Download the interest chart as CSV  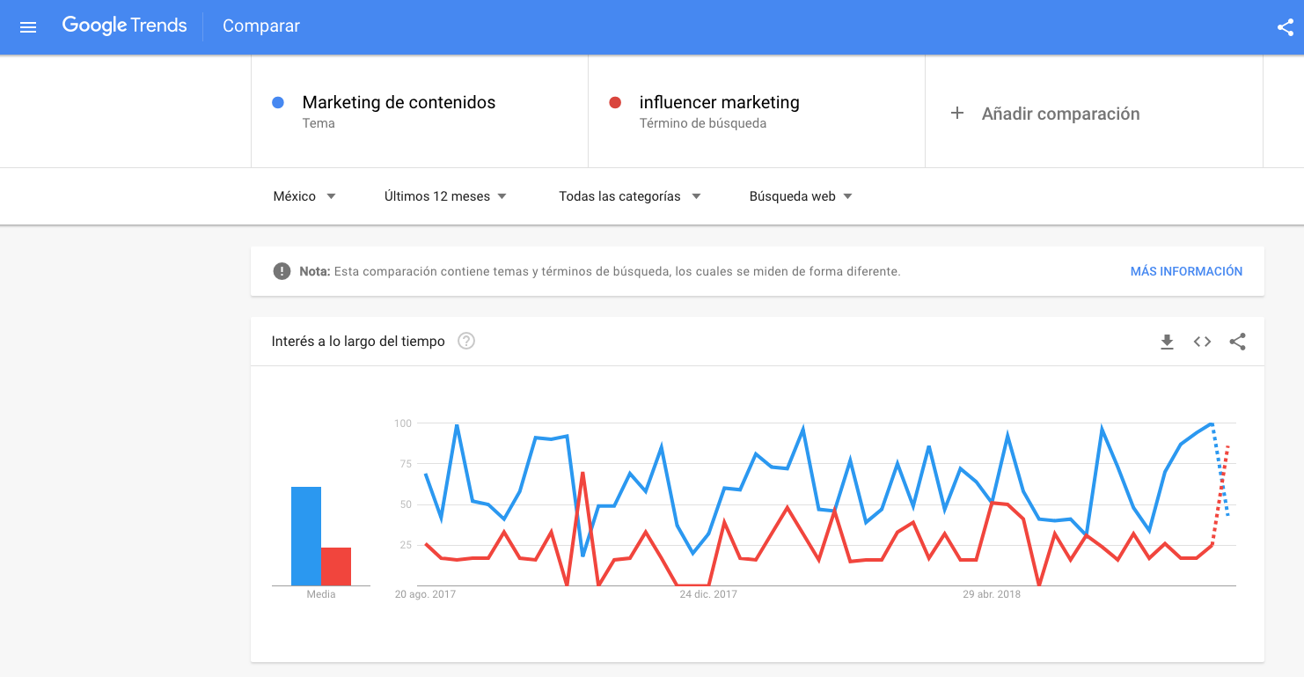click(1167, 342)
